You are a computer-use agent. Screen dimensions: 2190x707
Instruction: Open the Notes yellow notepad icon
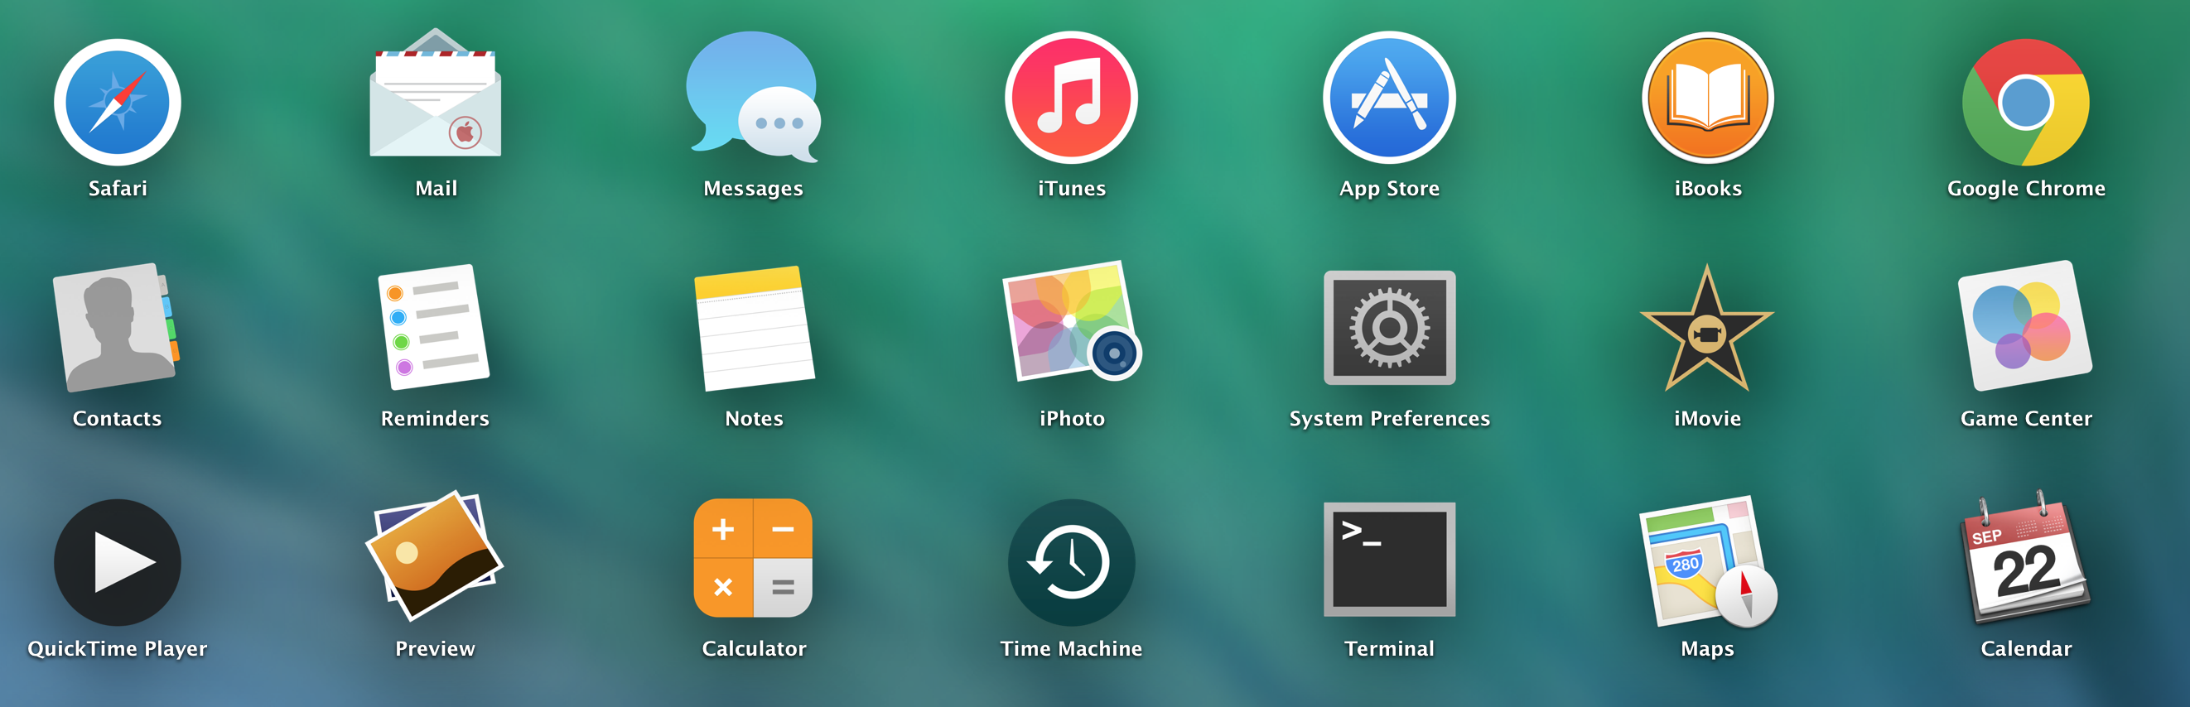point(754,328)
